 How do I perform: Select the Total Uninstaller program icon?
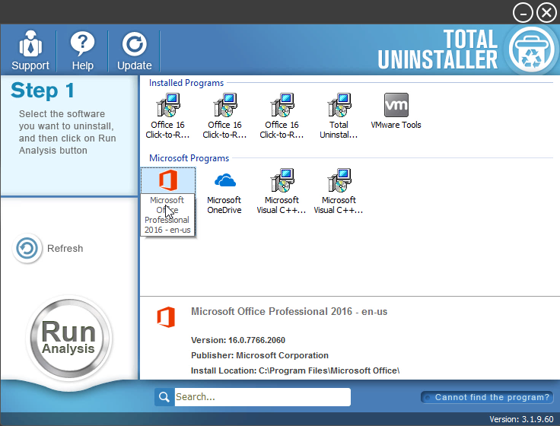click(339, 116)
